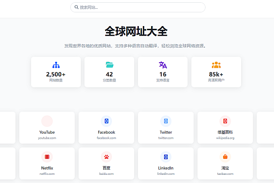Click the subtitle description under the heading
The width and height of the screenshot is (274, 183).
(135, 46)
